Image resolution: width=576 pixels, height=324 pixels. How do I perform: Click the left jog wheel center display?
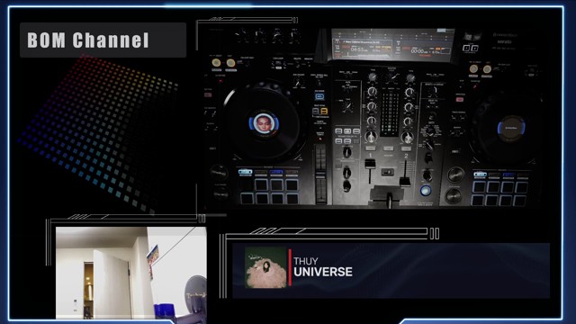[x=264, y=123]
